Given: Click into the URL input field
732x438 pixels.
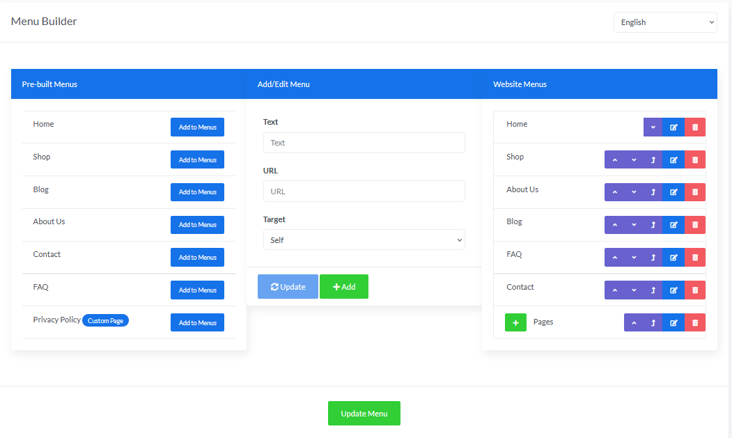Looking at the screenshot, I should (x=364, y=191).
